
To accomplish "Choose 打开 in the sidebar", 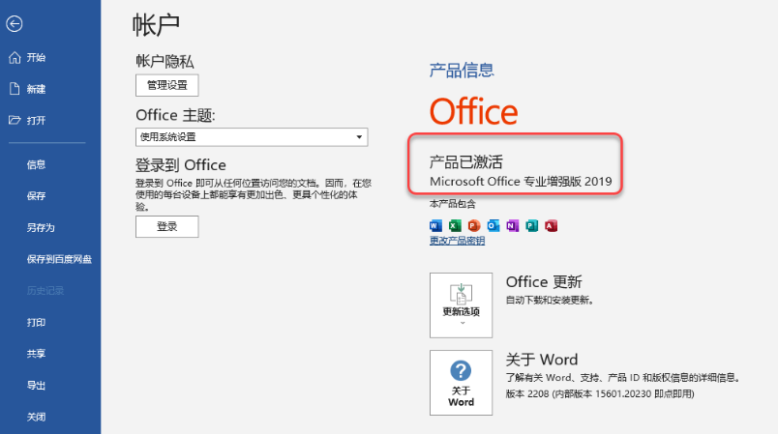I will click(36, 121).
